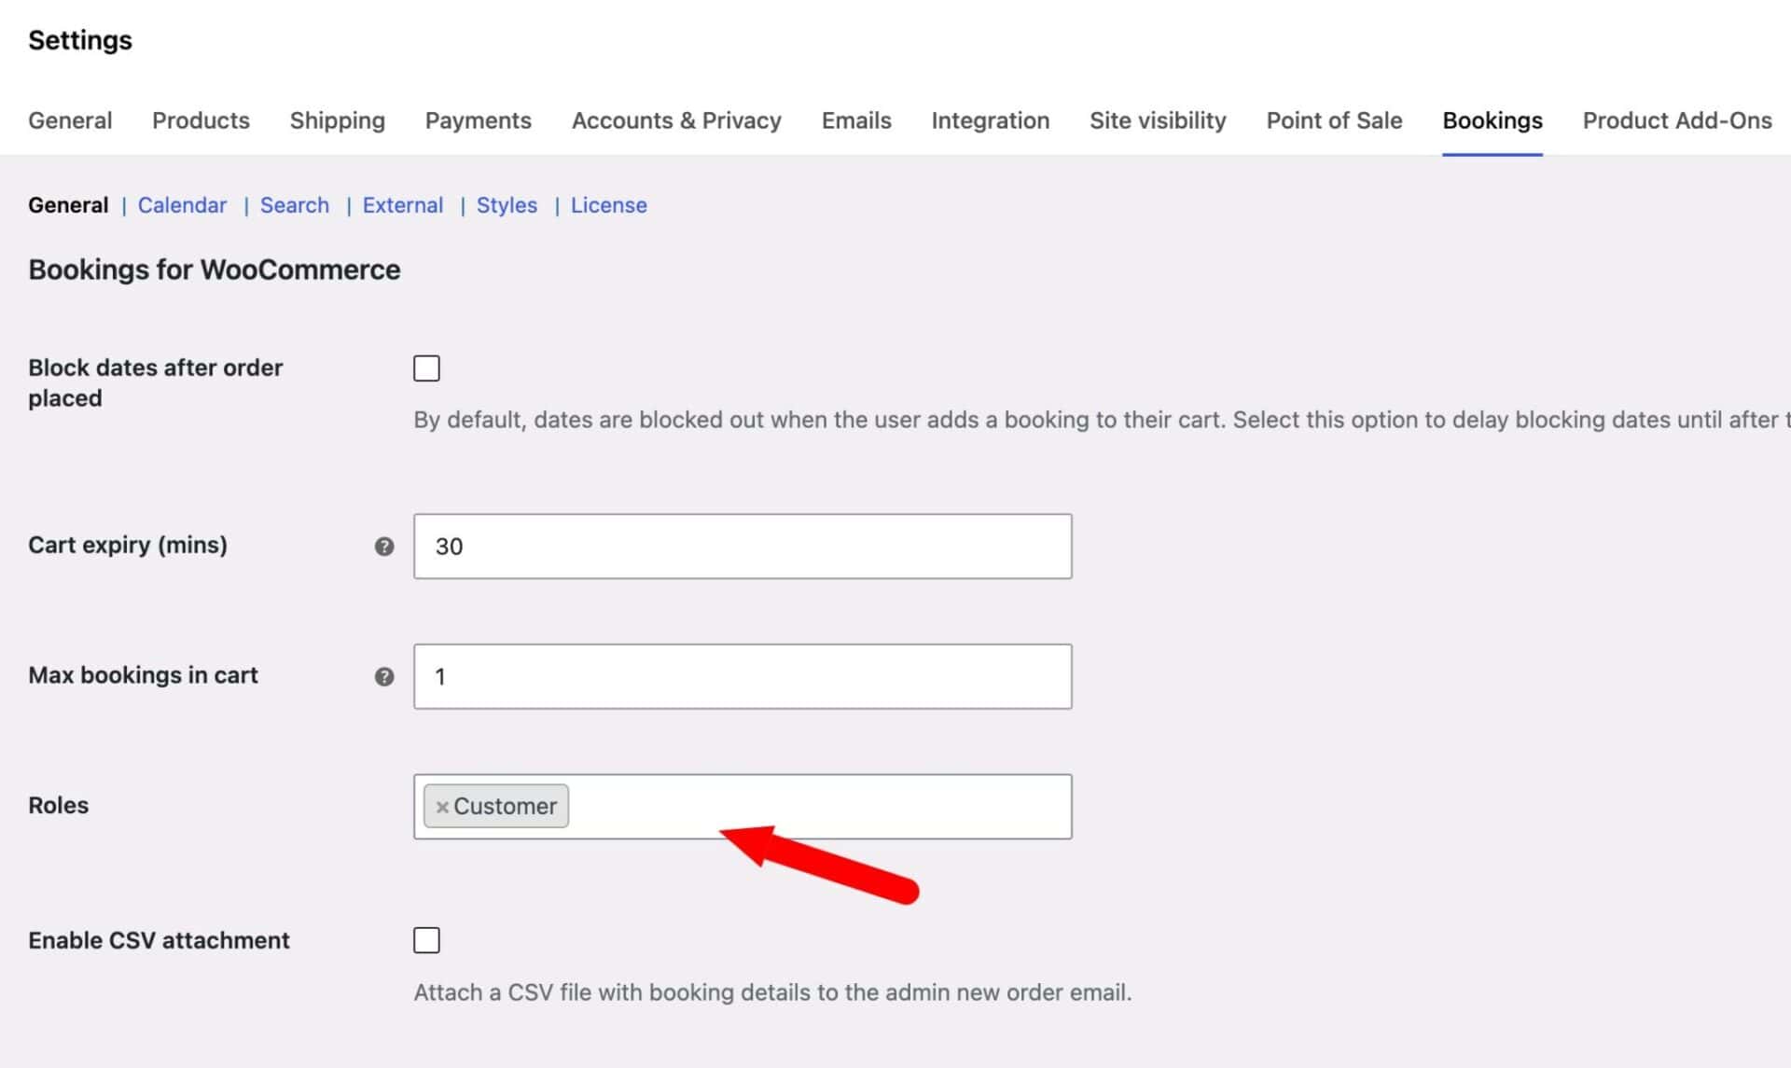Open the License subsection link

(x=608, y=205)
